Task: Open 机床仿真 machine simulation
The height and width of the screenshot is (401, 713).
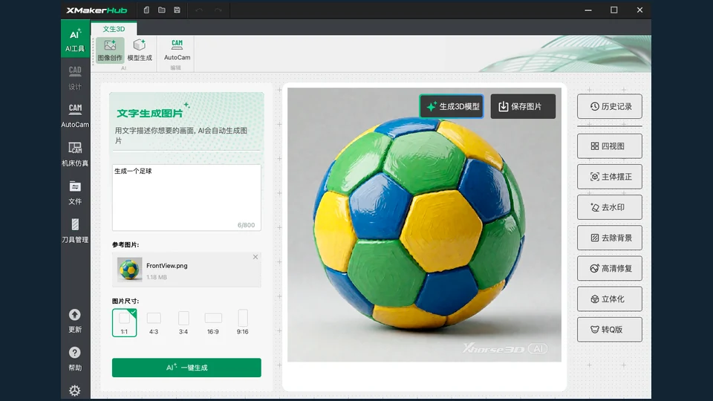Action: pos(75,154)
